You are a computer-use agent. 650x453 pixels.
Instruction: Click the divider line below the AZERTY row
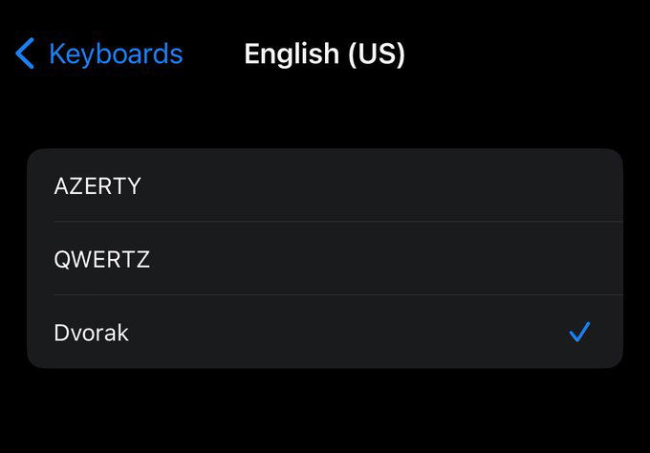(338, 222)
